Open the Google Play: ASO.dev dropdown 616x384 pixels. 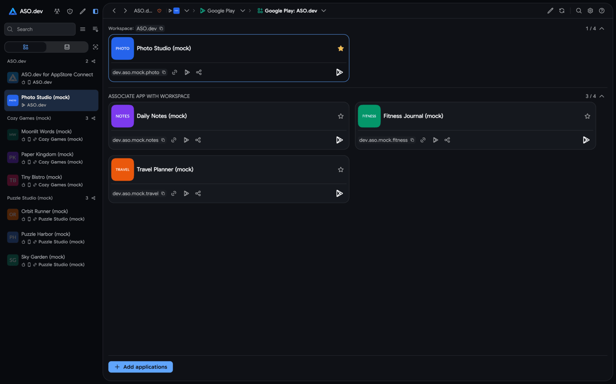[x=323, y=11]
